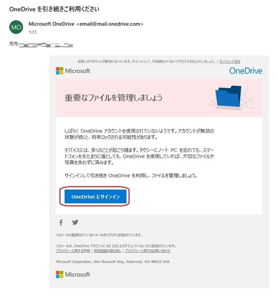Open the Twitter bird icon link

tap(75, 222)
